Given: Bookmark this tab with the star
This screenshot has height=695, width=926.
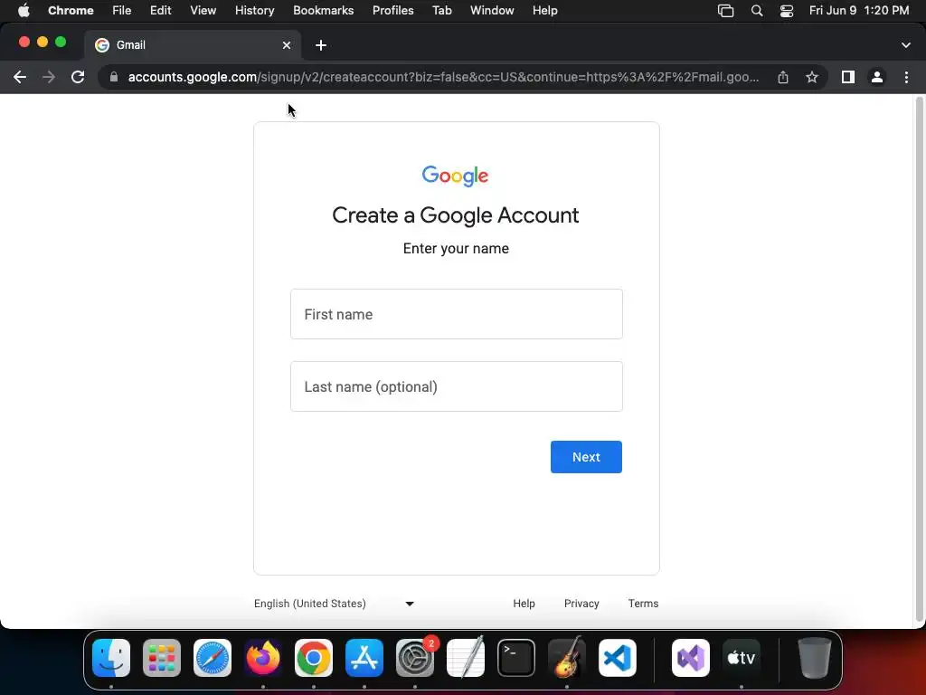Looking at the screenshot, I should [812, 77].
